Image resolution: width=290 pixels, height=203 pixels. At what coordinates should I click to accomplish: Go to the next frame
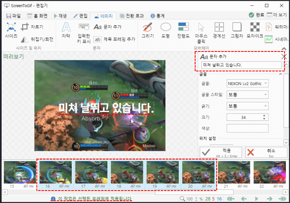point(269,199)
